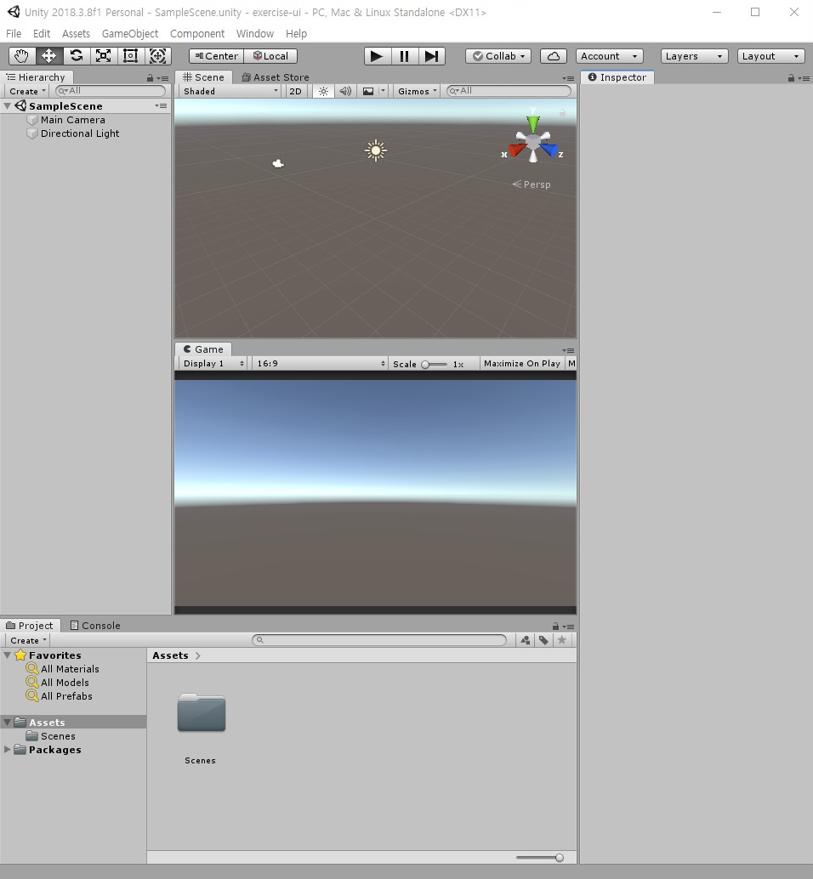Lock the Hierarchy panel

click(150, 78)
